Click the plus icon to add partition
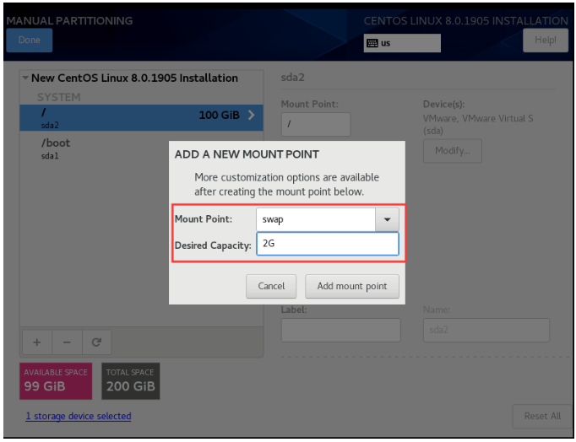This screenshot has width=576, height=442. point(36,342)
